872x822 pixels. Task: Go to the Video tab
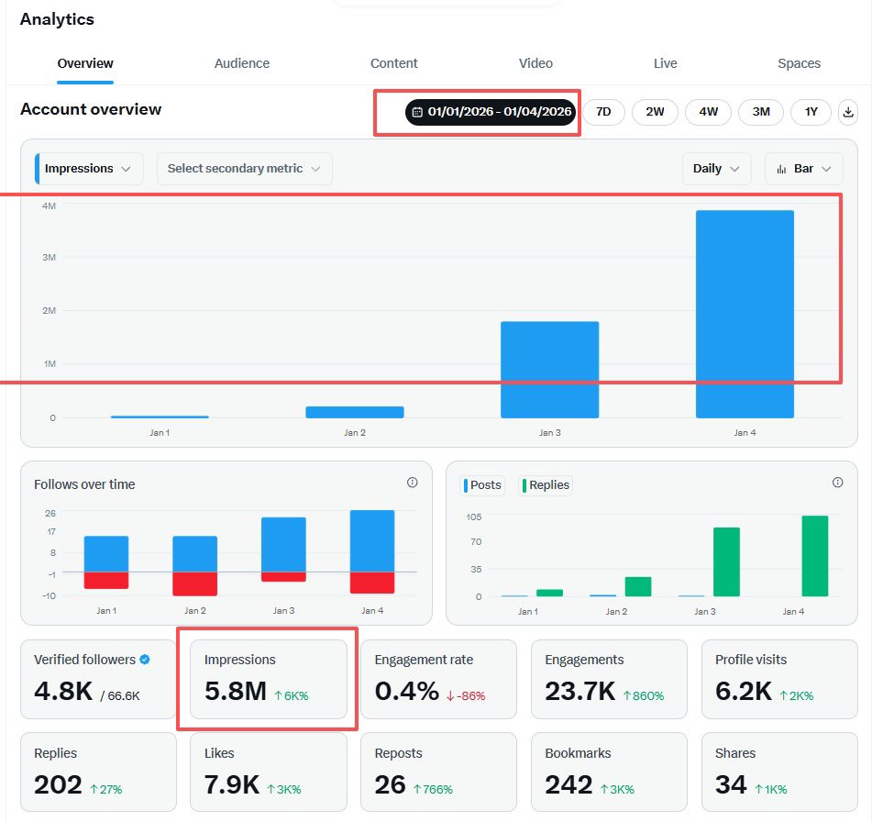click(x=535, y=63)
